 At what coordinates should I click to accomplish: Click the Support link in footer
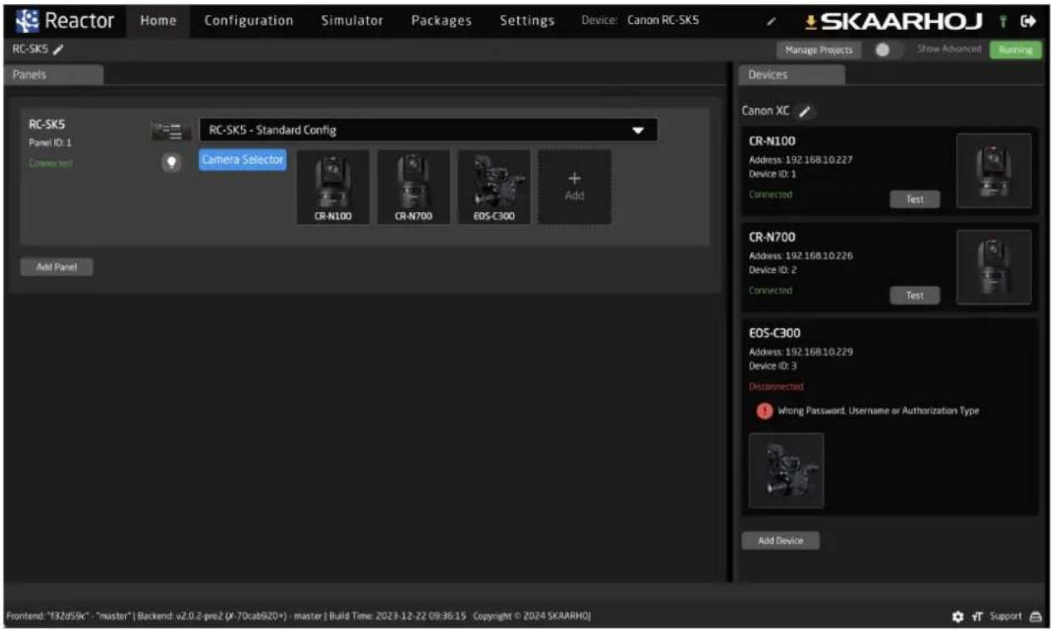(x=1005, y=617)
